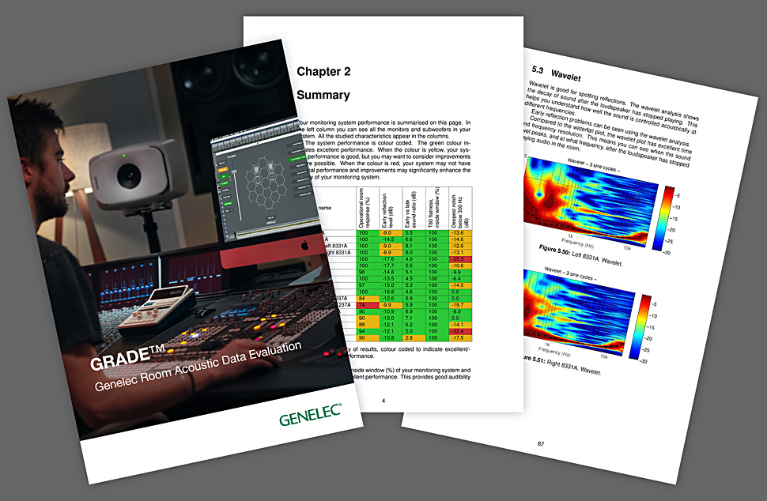Viewport: 767px width, 501px height.
Task: Click the yellow "84" cell in the table
Action: [368, 298]
